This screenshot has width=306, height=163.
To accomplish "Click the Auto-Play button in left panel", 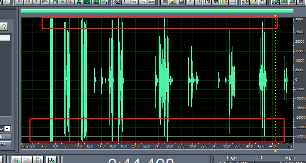I will (x=6, y=137).
